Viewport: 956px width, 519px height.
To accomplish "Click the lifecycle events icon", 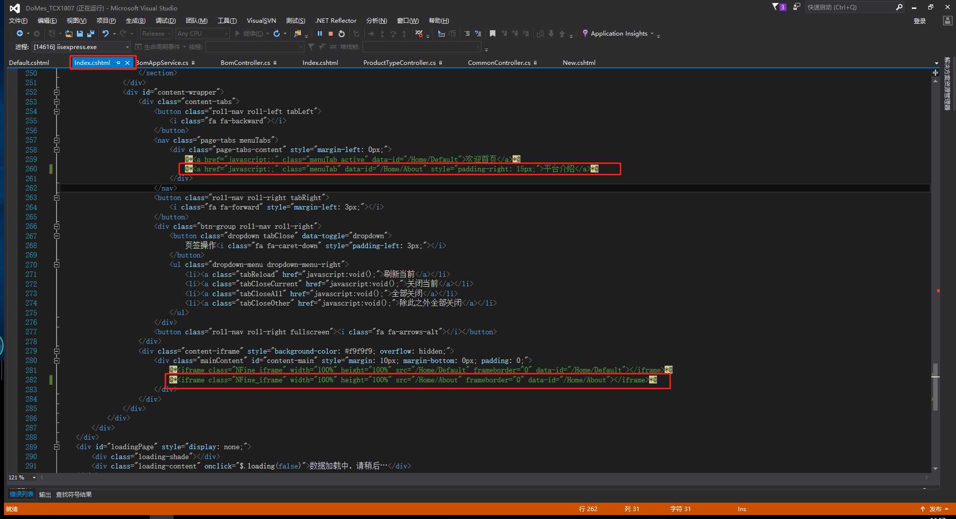I will point(138,47).
